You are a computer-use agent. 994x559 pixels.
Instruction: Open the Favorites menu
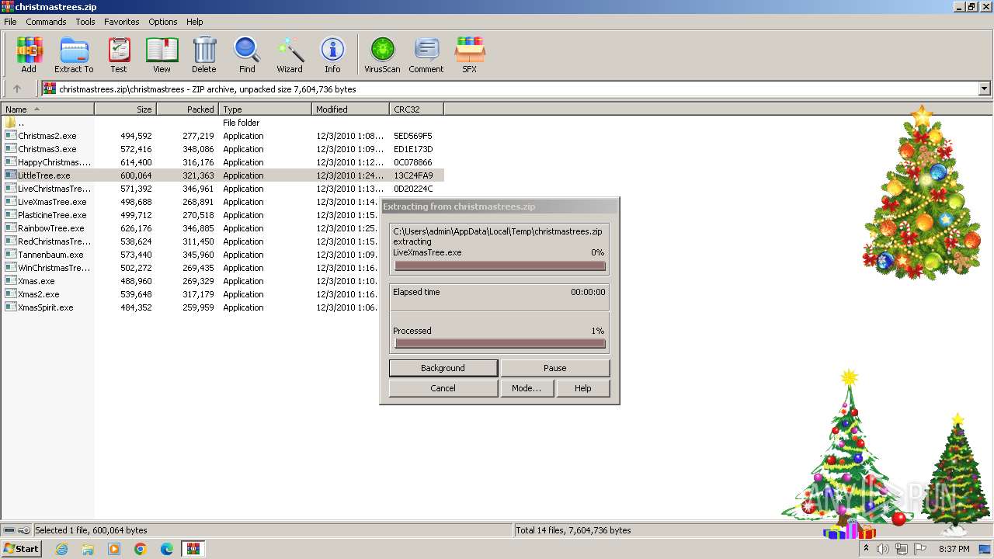coord(122,22)
